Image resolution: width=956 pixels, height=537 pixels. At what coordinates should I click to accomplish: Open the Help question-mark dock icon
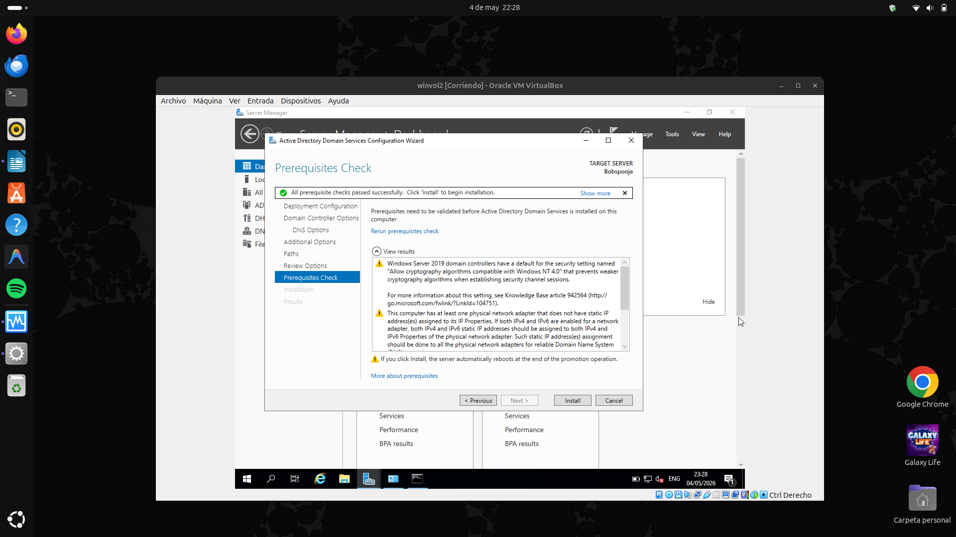click(x=16, y=225)
